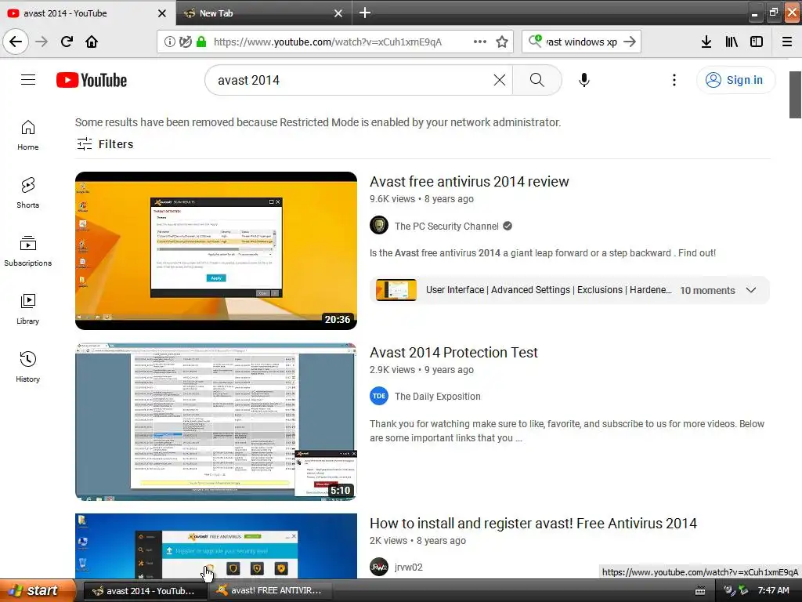Open History in the YouTube sidebar
This screenshot has width=802, height=602.
[x=28, y=367]
